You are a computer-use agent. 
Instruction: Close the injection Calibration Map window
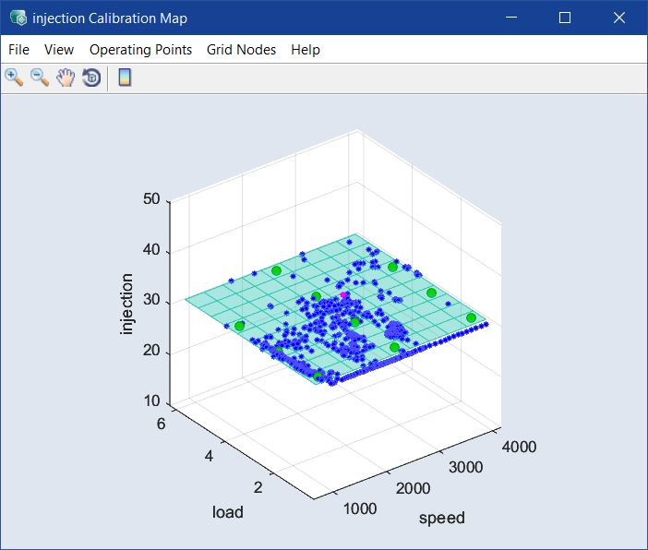(x=619, y=18)
